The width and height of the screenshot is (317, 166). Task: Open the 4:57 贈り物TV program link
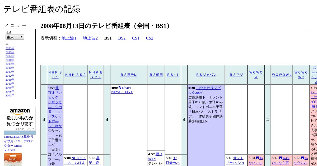155,157
